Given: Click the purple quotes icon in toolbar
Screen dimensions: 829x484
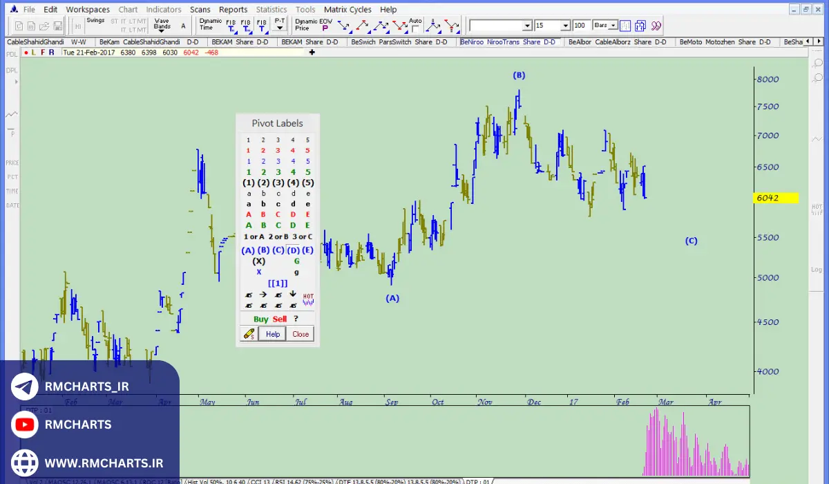Looking at the screenshot, I should (x=656, y=26).
